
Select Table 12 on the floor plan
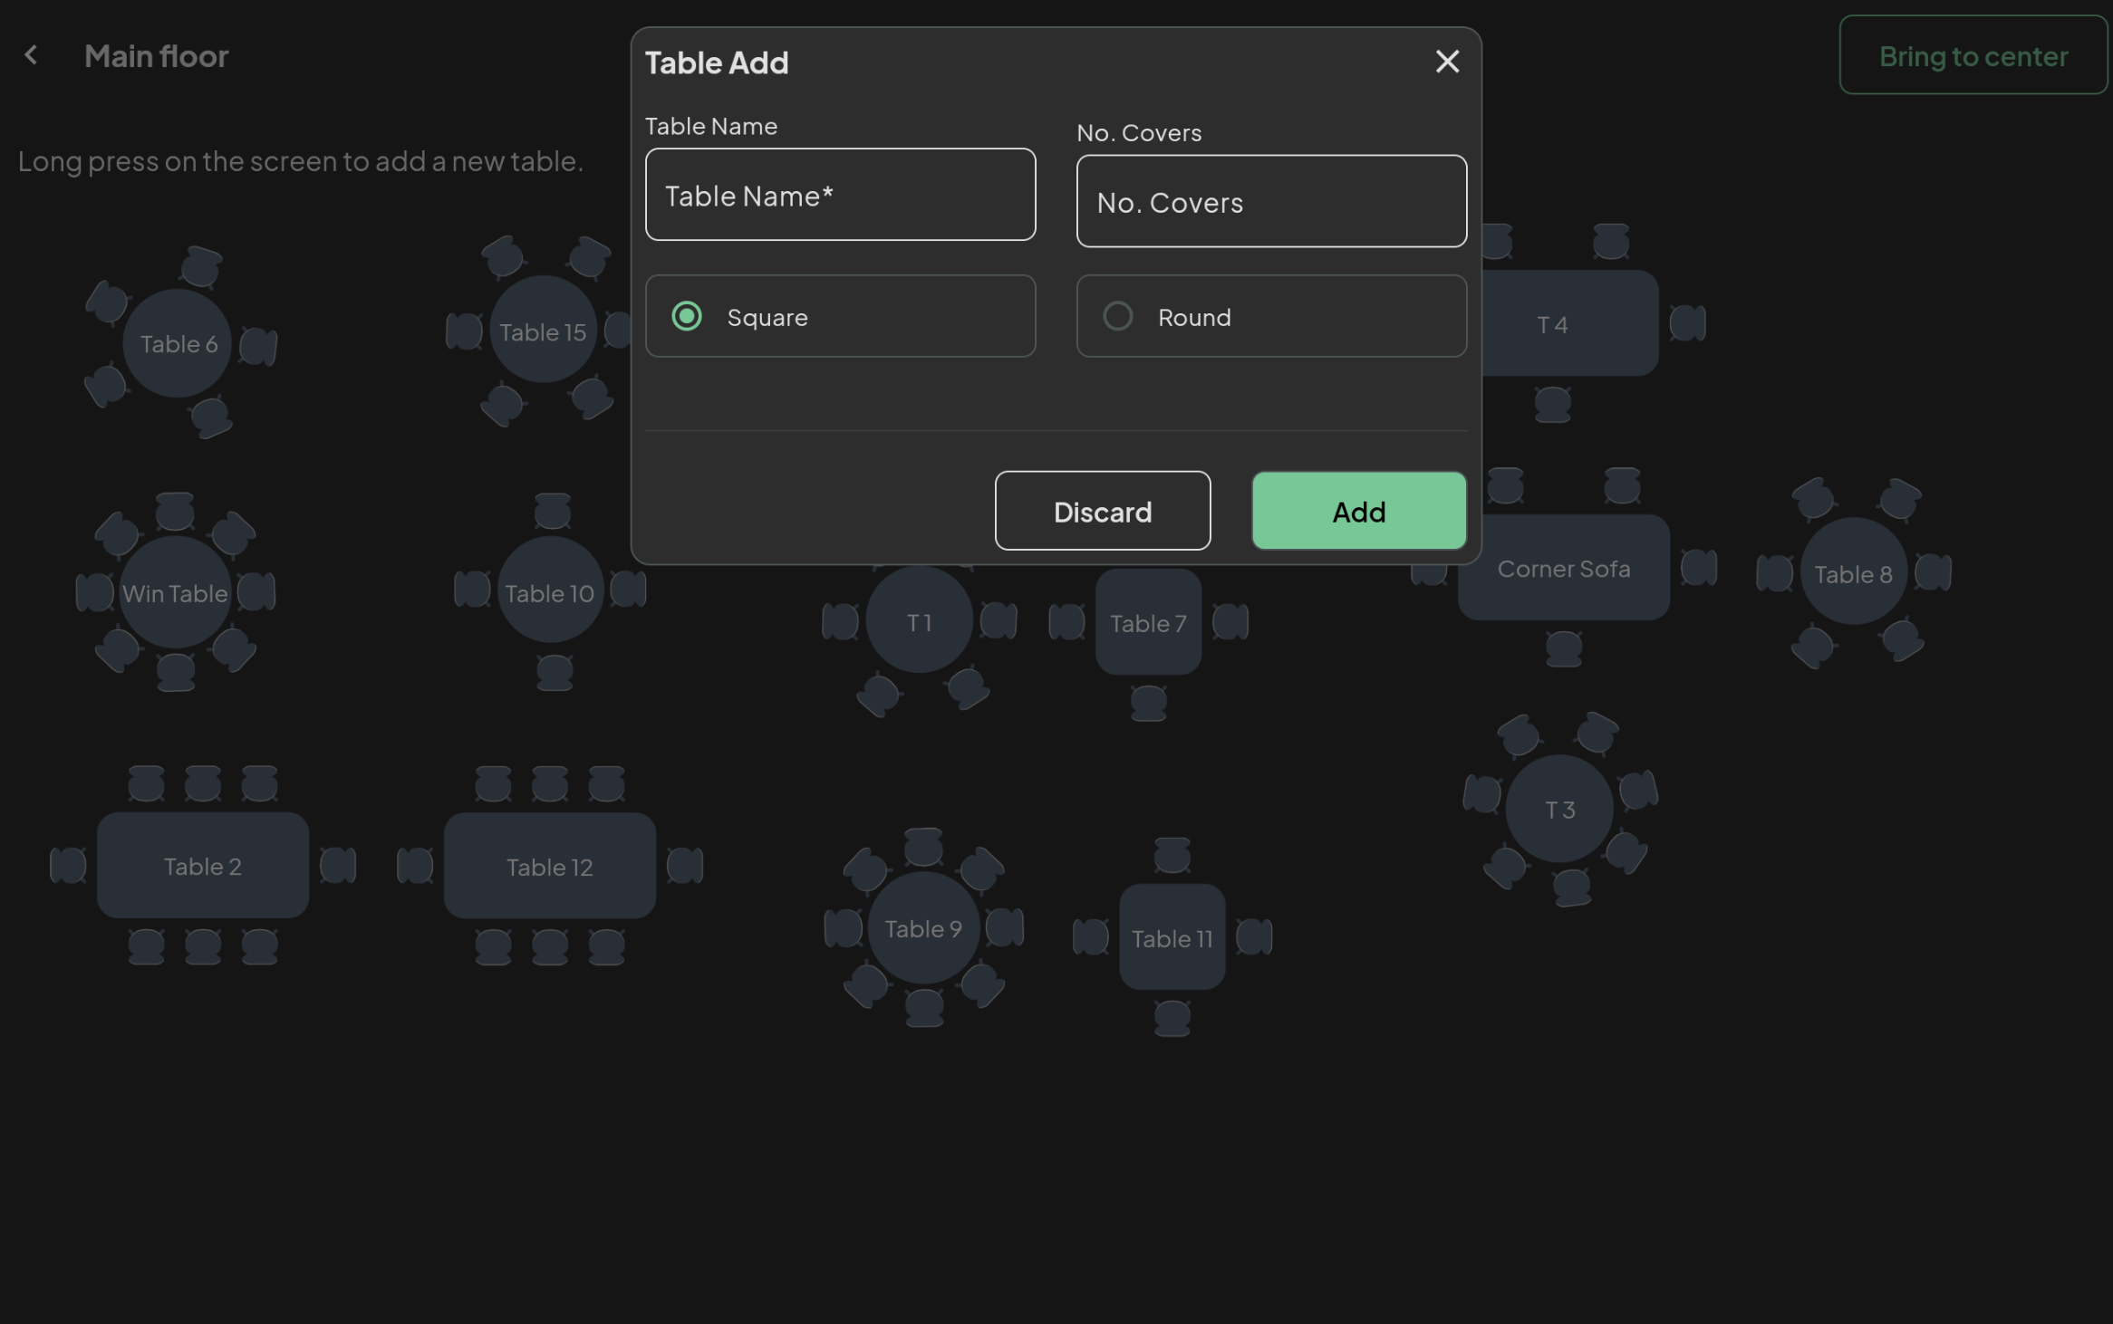click(x=549, y=865)
